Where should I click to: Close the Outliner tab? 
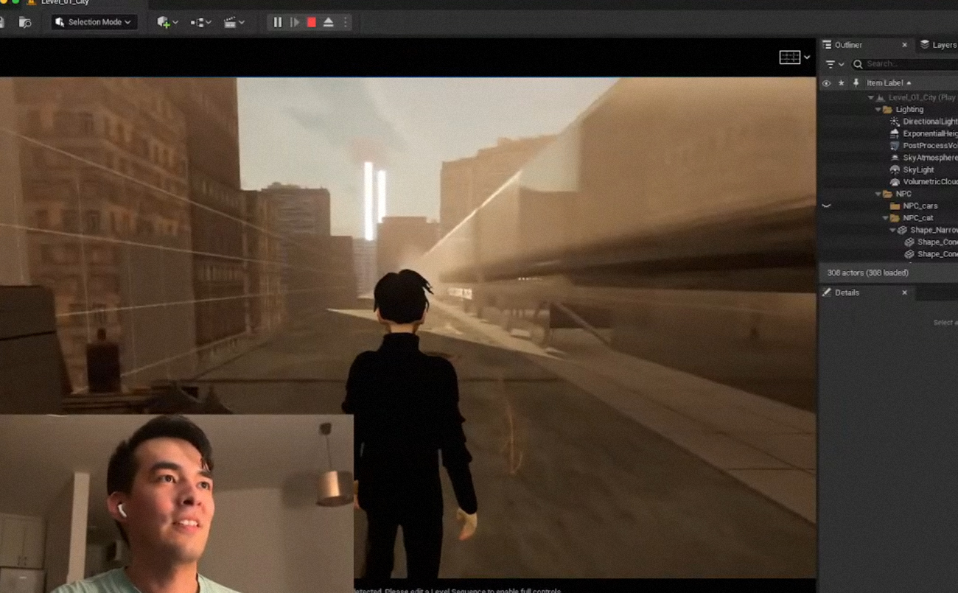[x=905, y=45]
